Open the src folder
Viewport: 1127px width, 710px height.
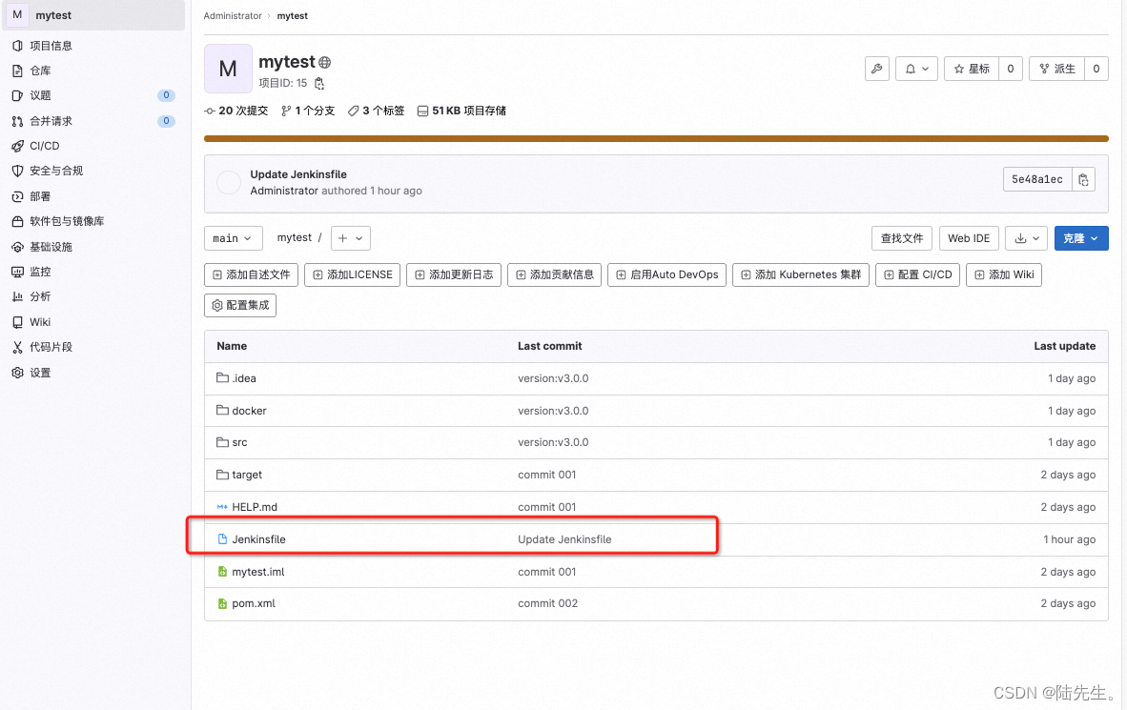(x=239, y=442)
